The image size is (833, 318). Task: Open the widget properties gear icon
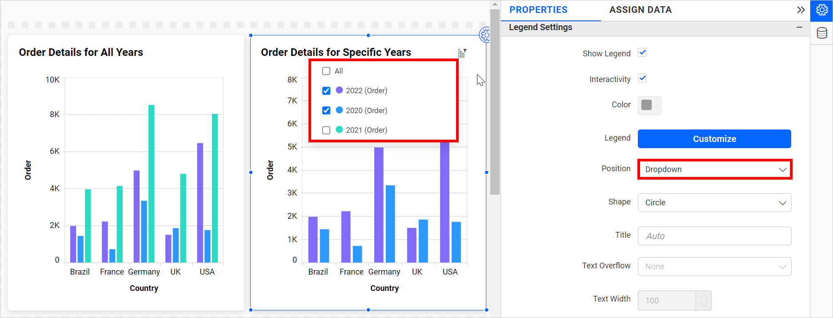pyautogui.click(x=821, y=10)
